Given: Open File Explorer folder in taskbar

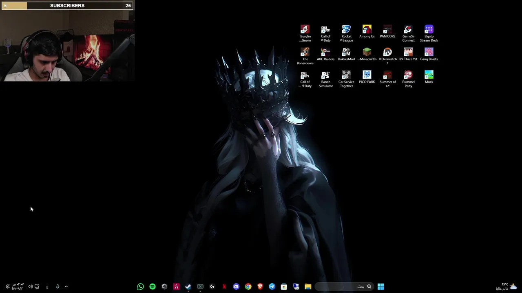Looking at the screenshot, I should click(308, 286).
